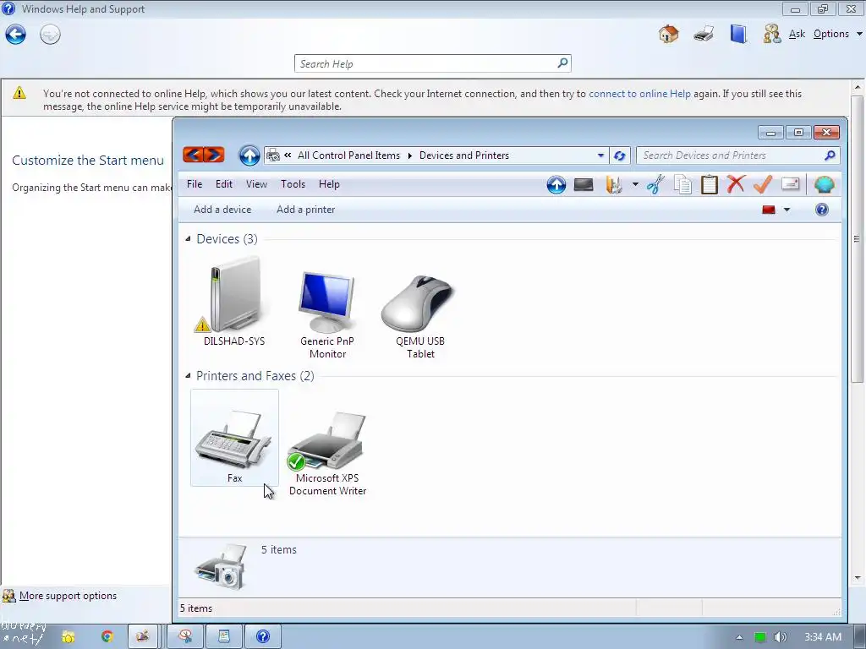Open the Tools menu
The image size is (866, 649).
293,184
